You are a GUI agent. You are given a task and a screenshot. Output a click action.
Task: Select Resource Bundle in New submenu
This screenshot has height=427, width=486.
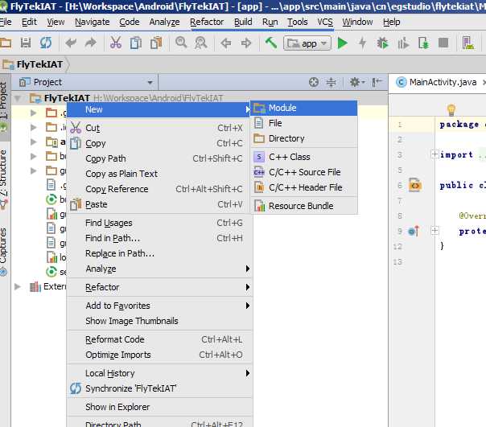(x=304, y=206)
